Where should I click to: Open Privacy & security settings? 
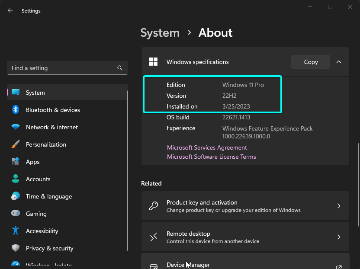(67, 248)
